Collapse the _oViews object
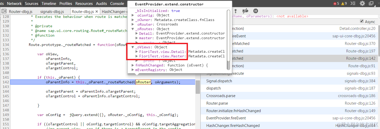This screenshot has height=129, width=380. pyautogui.click(x=133, y=47)
